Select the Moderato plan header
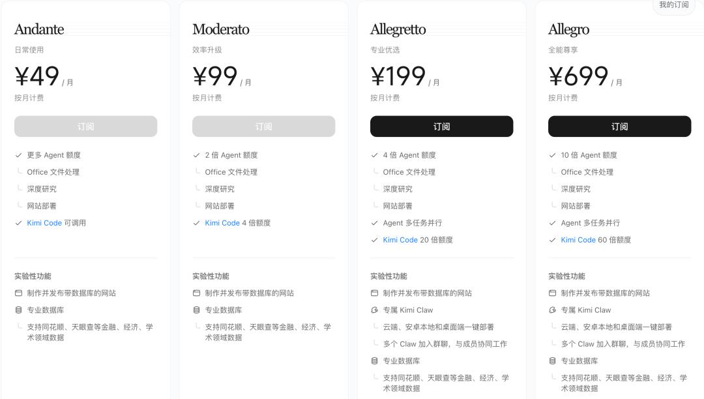The image size is (704, 399). tap(221, 29)
